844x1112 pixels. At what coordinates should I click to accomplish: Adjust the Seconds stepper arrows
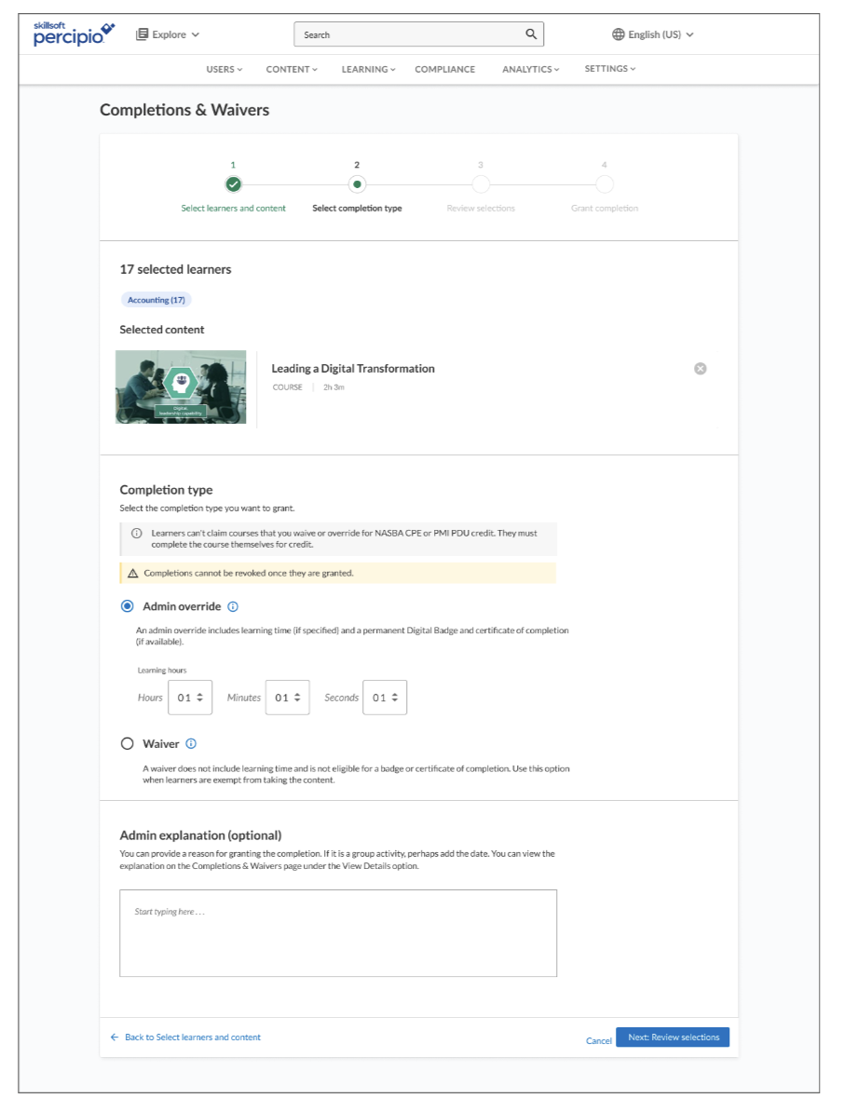point(395,698)
